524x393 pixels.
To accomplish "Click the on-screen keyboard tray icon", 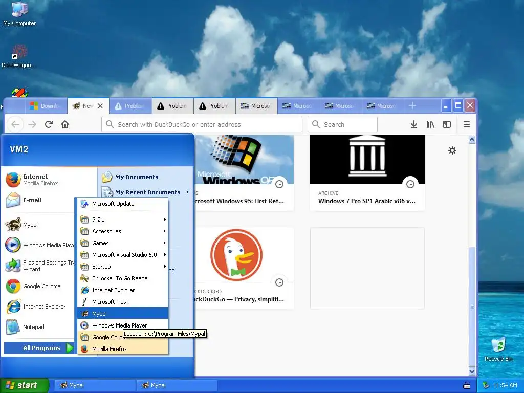I will pos(467,386).
